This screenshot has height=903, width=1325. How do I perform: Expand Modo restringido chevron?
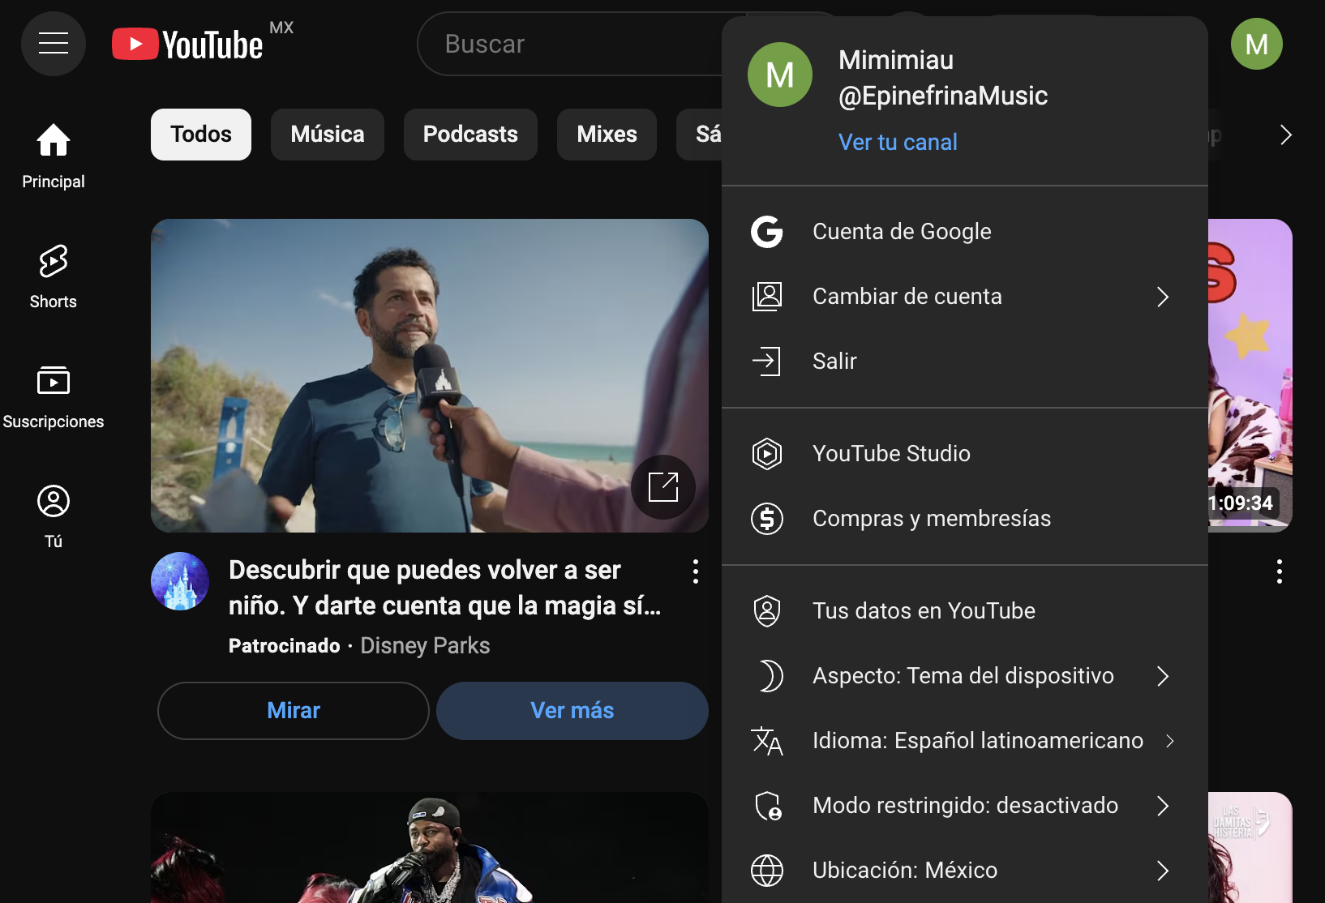1163,806
